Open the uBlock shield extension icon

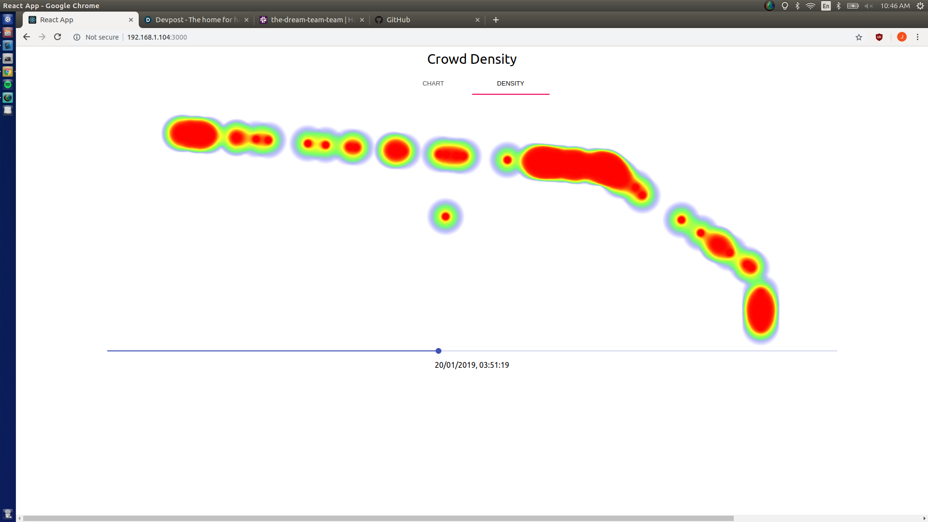pos(879,37)
